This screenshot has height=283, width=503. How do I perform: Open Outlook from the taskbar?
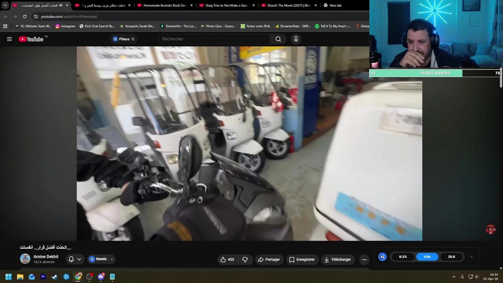click(x=31, y=277)
